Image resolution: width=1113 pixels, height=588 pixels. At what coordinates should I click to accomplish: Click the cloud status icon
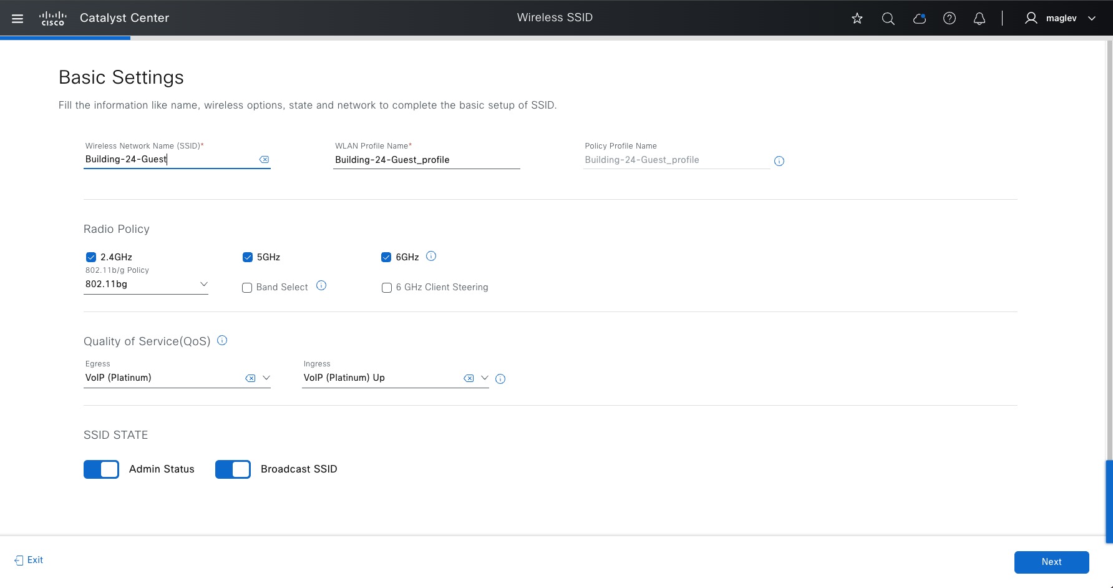tap(919, 19)
